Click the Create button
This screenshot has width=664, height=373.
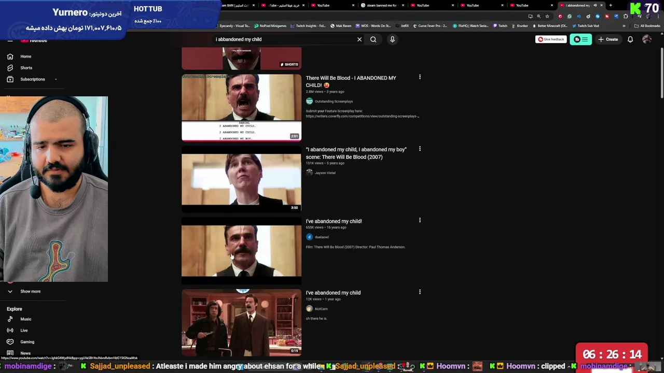pyautogui.click(x=608, y=39)
